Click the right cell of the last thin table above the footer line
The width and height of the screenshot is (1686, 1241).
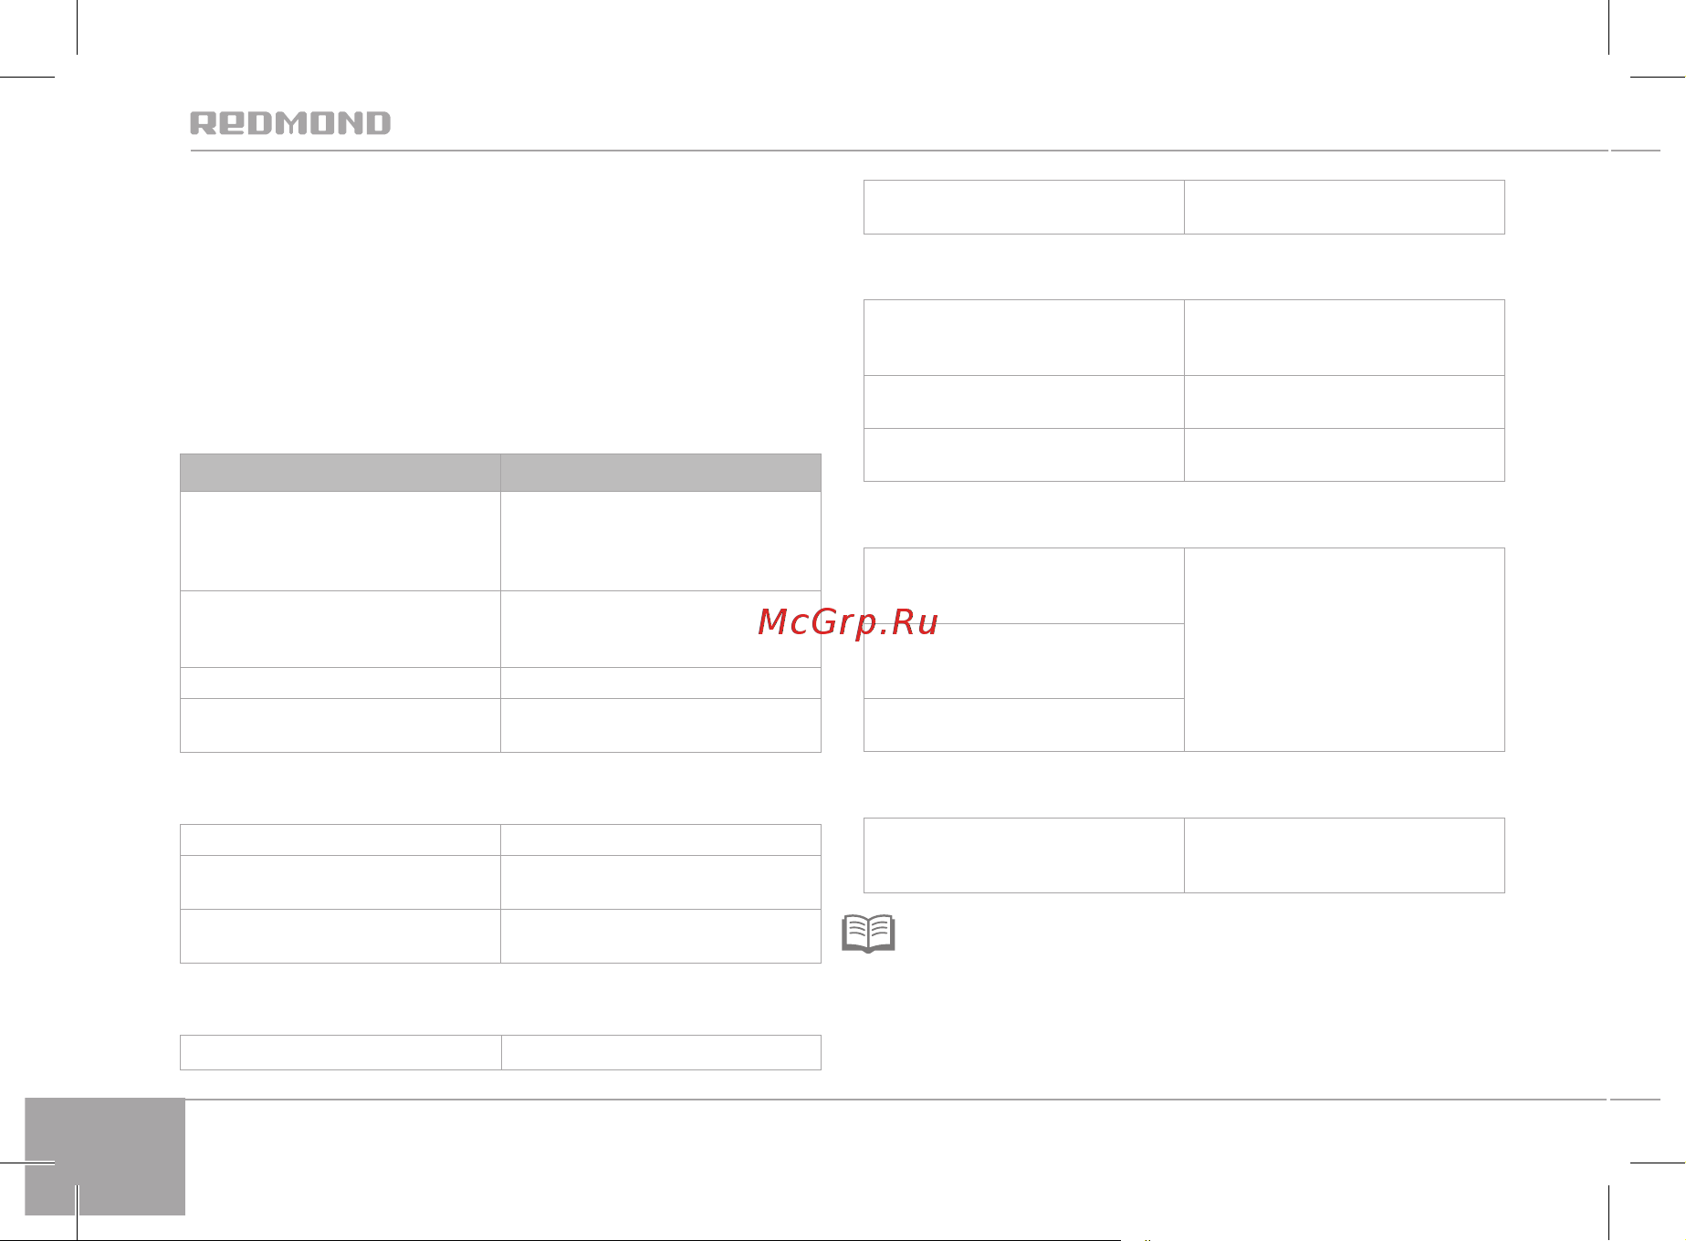tap(661, 1052)
